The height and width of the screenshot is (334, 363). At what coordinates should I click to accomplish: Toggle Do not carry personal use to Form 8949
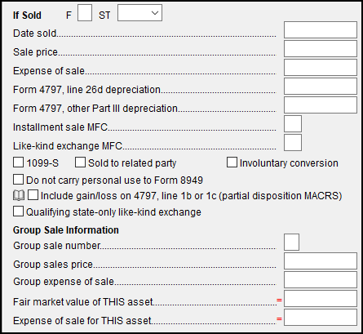[18, 180]
